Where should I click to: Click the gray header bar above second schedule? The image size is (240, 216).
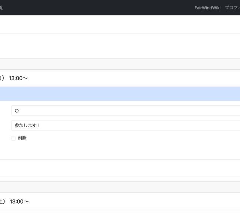click(120, 187)
